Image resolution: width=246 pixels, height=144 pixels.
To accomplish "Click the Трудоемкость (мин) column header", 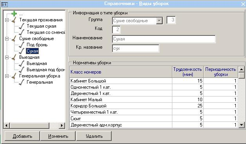I will point(188,72).
